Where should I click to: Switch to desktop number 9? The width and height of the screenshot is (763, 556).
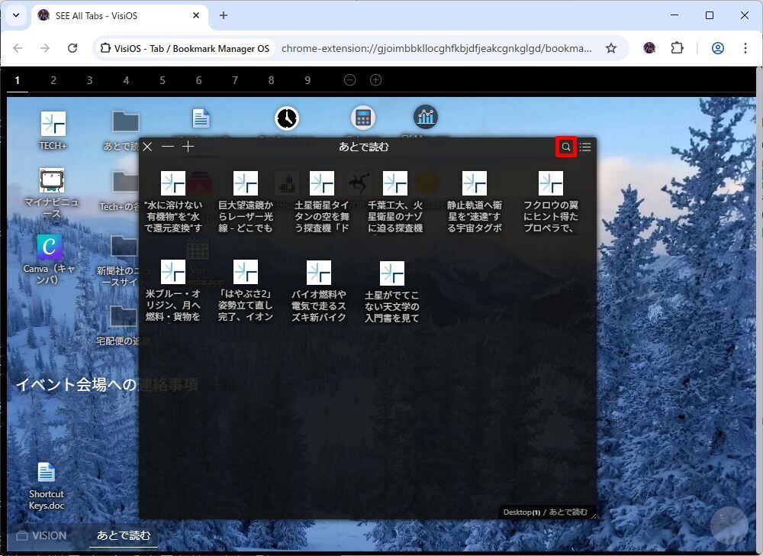(307, 80)
